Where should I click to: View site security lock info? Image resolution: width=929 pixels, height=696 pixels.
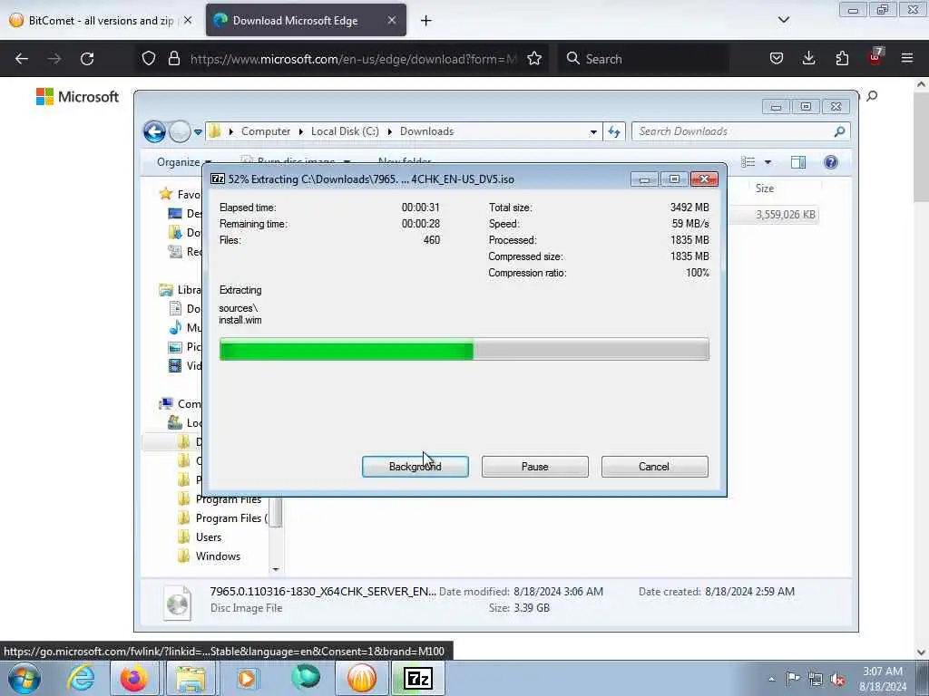173,58
